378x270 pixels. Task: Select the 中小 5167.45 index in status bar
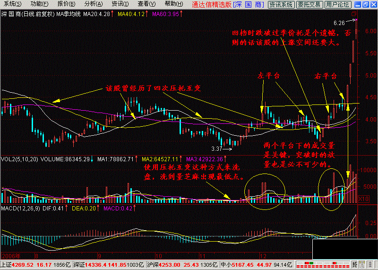point(257,265)
